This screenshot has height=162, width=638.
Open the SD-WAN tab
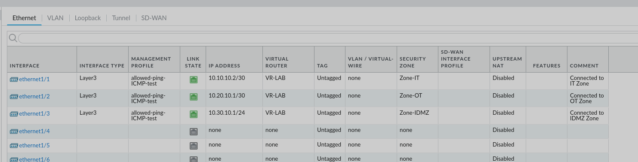pos(154,18)
